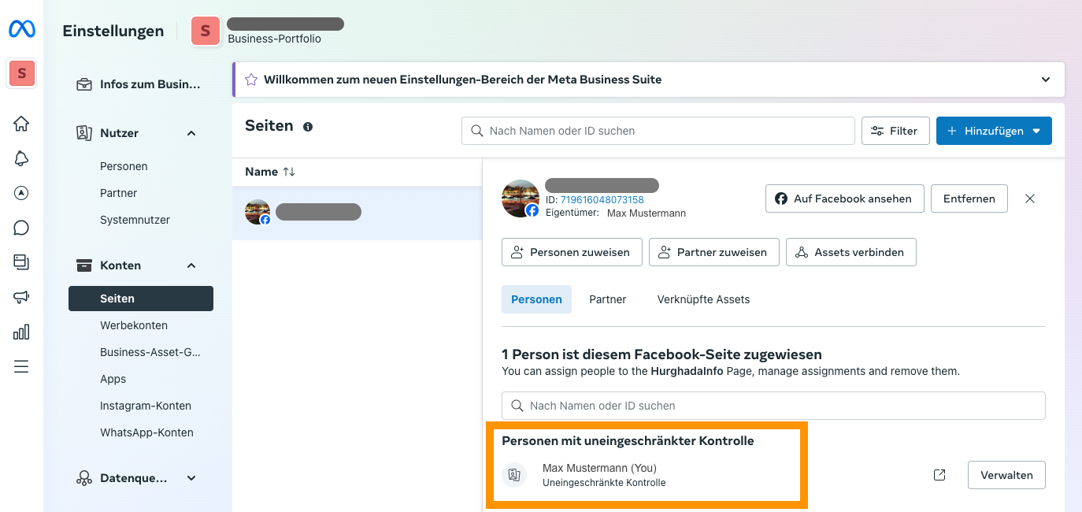Click the info icon next to Seiten
This screenshot has height=512, width=1082.
point(308,126)
